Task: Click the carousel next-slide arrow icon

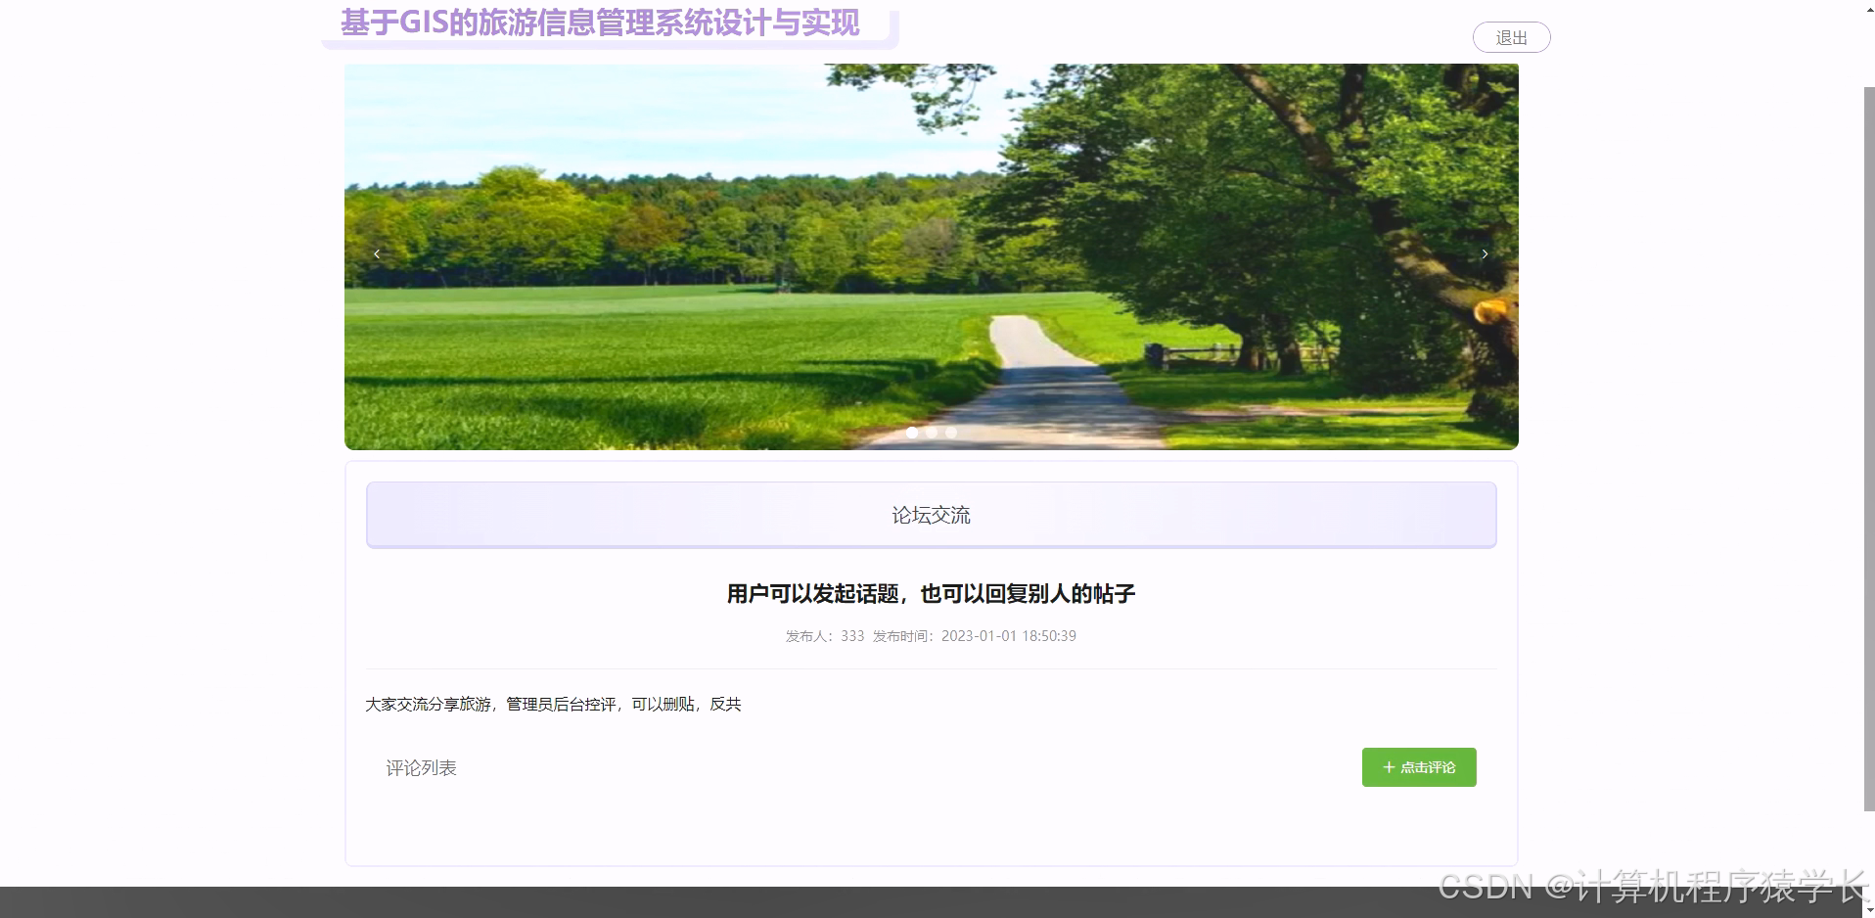Action: pos(1485,253)
